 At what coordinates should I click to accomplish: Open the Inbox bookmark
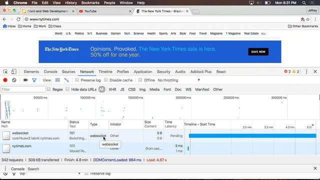[x=9, y=26]
